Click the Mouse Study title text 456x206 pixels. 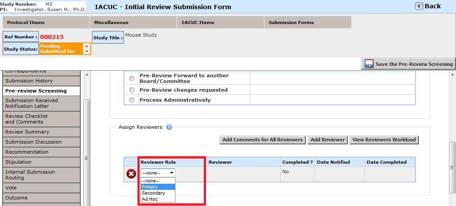point(141,35)
